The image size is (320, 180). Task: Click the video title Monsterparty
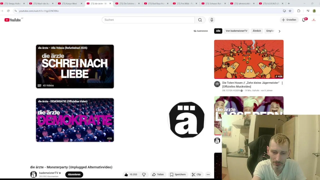point(71,167)
